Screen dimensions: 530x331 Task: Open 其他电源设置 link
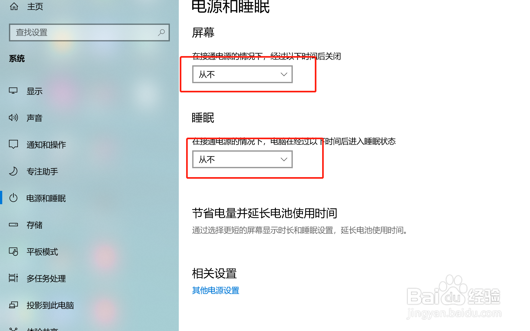216,290
